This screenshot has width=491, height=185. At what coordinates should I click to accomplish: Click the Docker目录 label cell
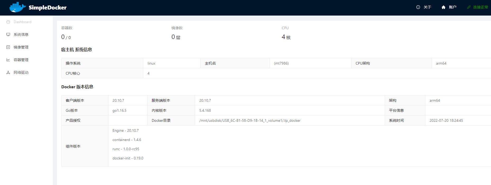click(171, 120)
